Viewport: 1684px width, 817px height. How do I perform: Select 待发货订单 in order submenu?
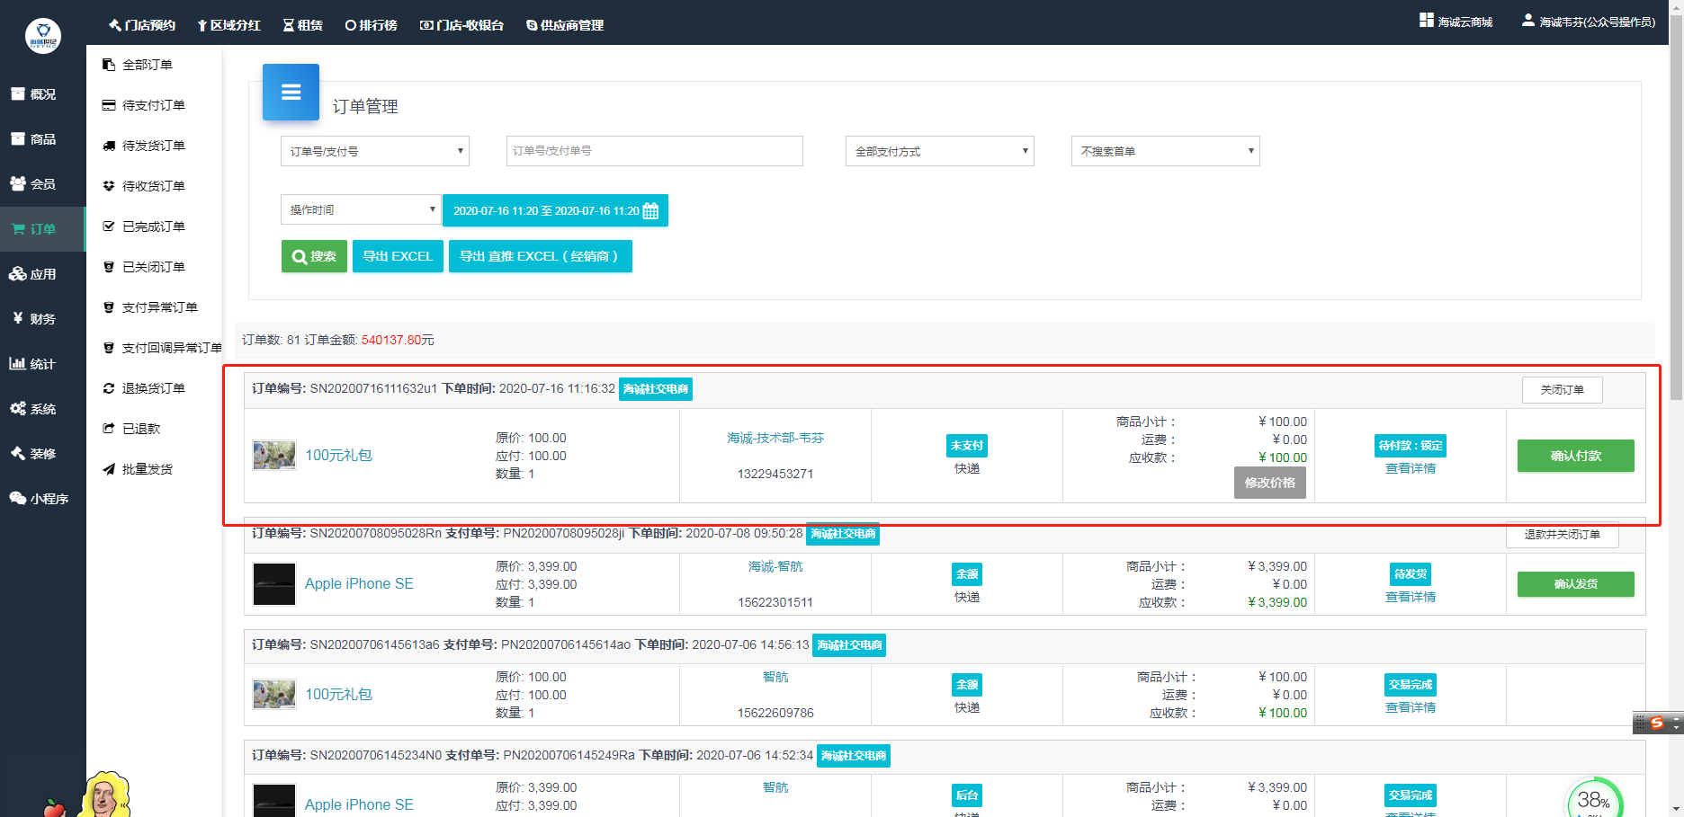[x=153, y=146]
